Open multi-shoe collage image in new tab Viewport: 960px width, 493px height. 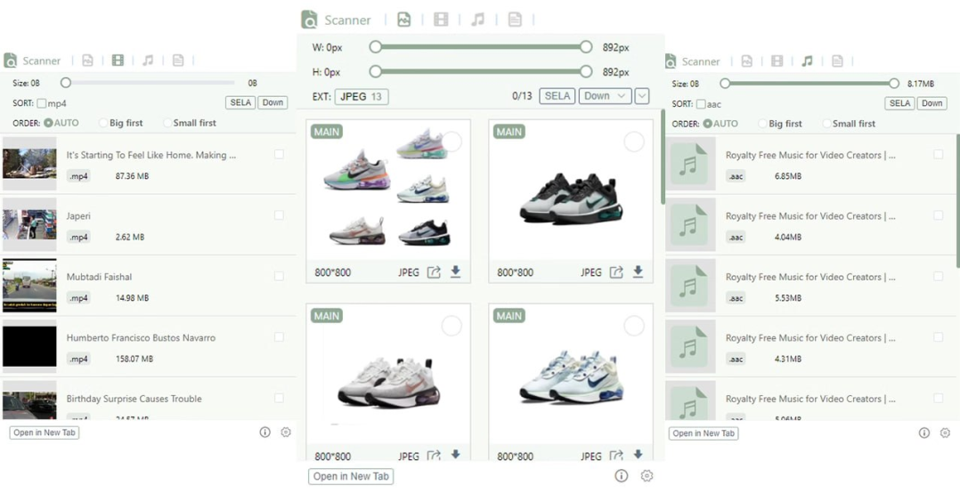pyautogui.click(x=434, y=272)
